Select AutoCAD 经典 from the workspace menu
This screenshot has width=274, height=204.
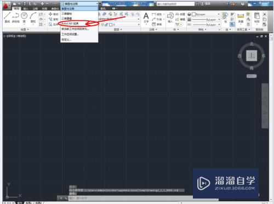click(x=79, y=24)
